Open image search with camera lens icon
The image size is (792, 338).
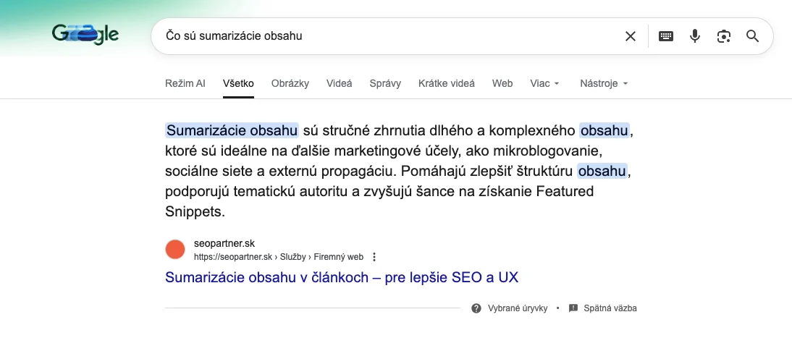coord(723,36)
